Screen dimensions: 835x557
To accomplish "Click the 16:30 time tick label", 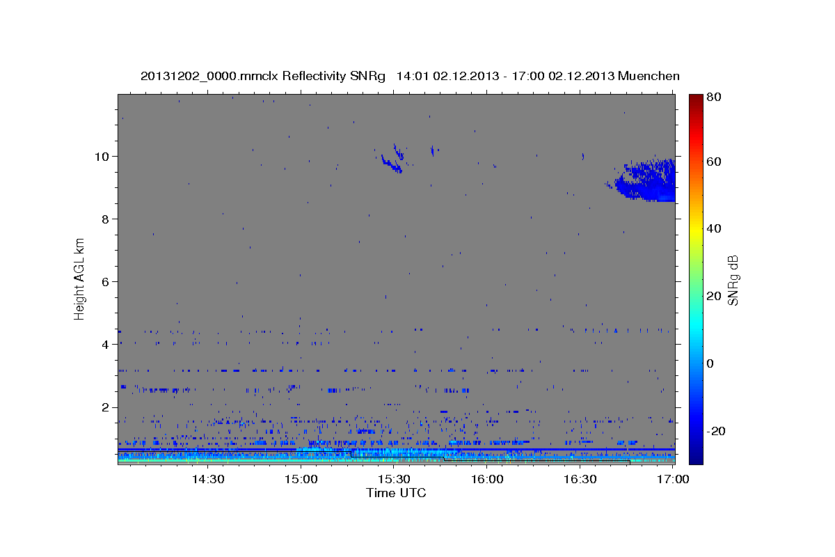I will 580,479.
